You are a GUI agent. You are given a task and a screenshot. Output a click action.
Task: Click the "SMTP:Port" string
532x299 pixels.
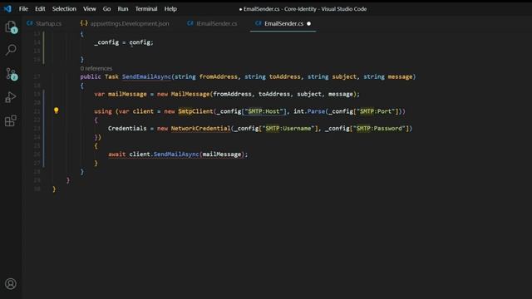[x=377, y=111]
